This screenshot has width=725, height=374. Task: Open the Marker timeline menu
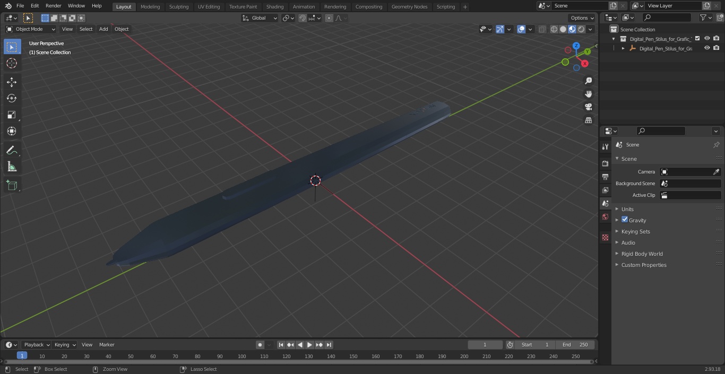107,345
